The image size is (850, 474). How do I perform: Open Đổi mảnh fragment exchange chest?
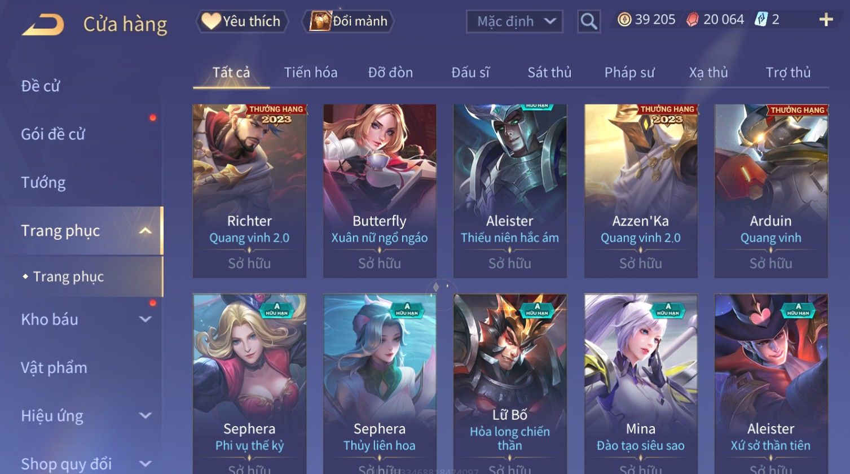348,21
